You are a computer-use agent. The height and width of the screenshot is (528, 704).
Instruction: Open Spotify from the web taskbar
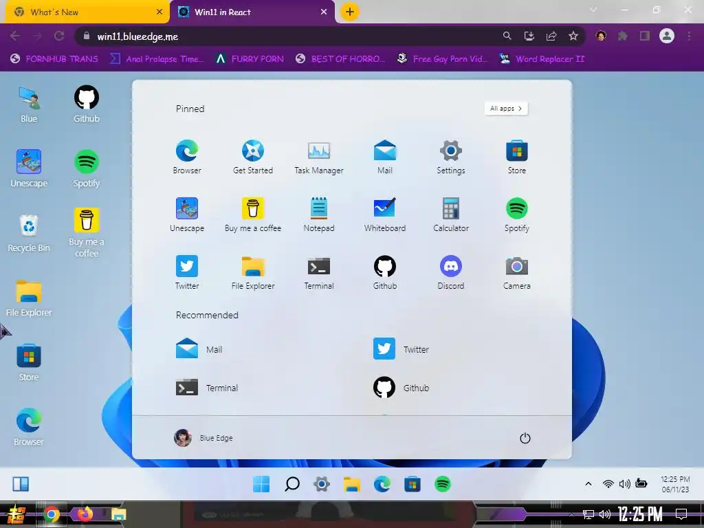coord(443,484)
